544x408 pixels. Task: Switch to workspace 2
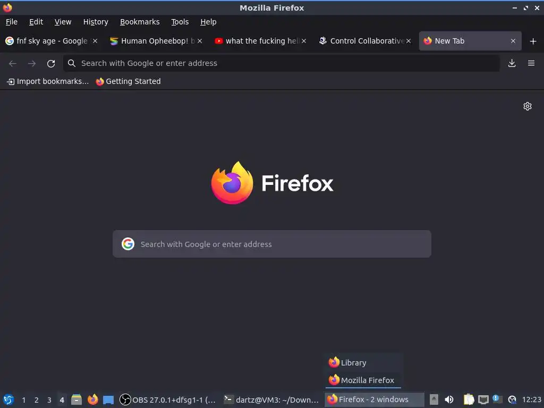tap(37, 400)
